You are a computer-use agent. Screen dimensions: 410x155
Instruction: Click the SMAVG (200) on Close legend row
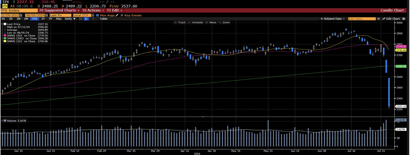pos(26,38)
